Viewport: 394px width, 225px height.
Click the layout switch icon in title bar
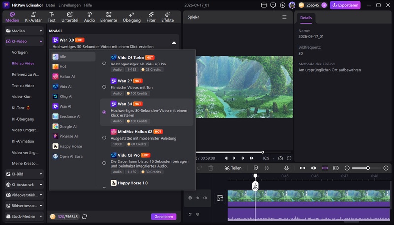(x=263, y=5)
